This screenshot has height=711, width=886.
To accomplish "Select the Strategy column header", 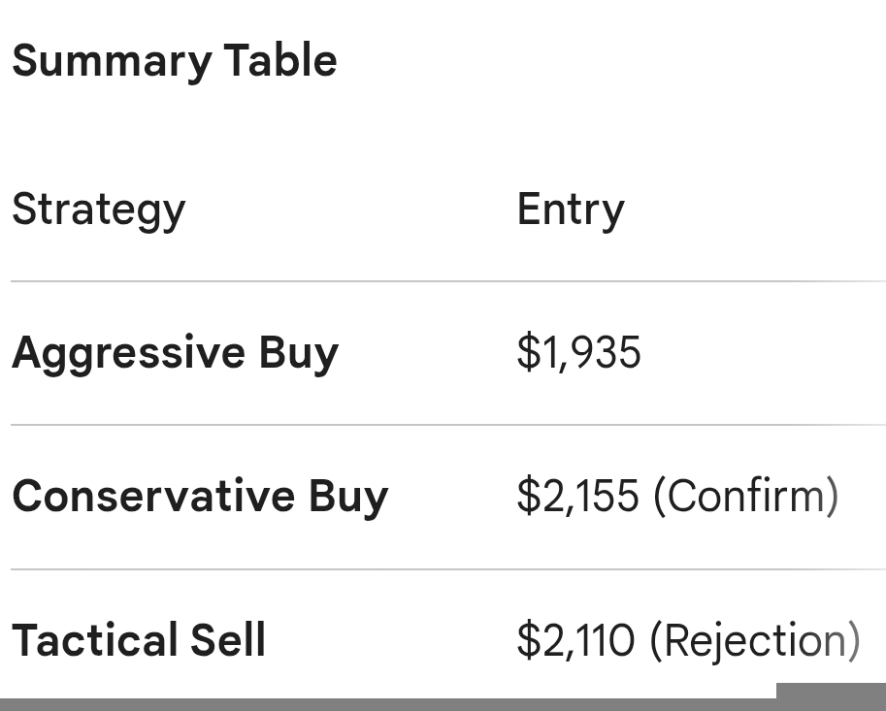I will (98, 210).
